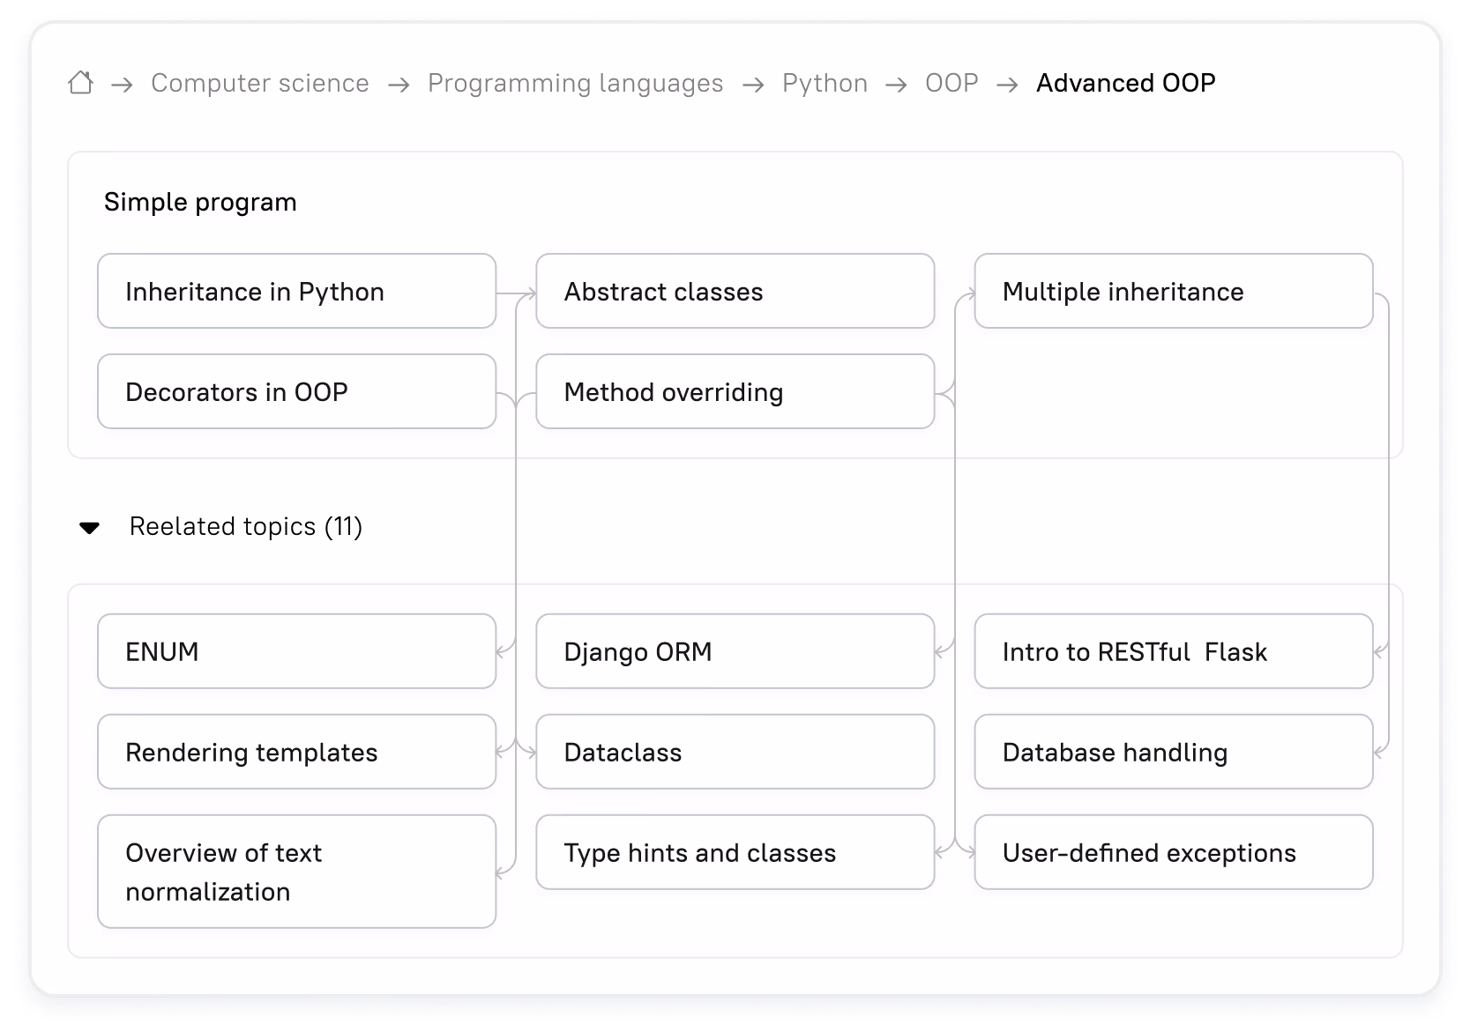The image size is (1470, 1032).
Task: Select the Rendering templates card
Action: coord(296,752)
